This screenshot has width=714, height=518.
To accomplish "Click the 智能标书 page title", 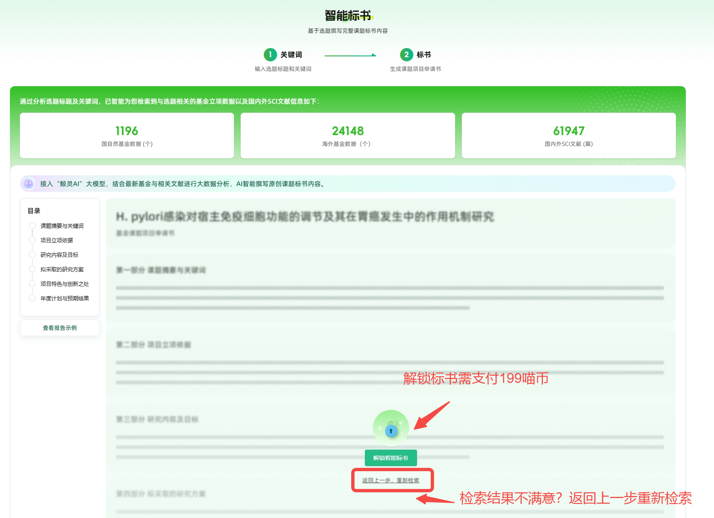I will click(x=348, y=16).
